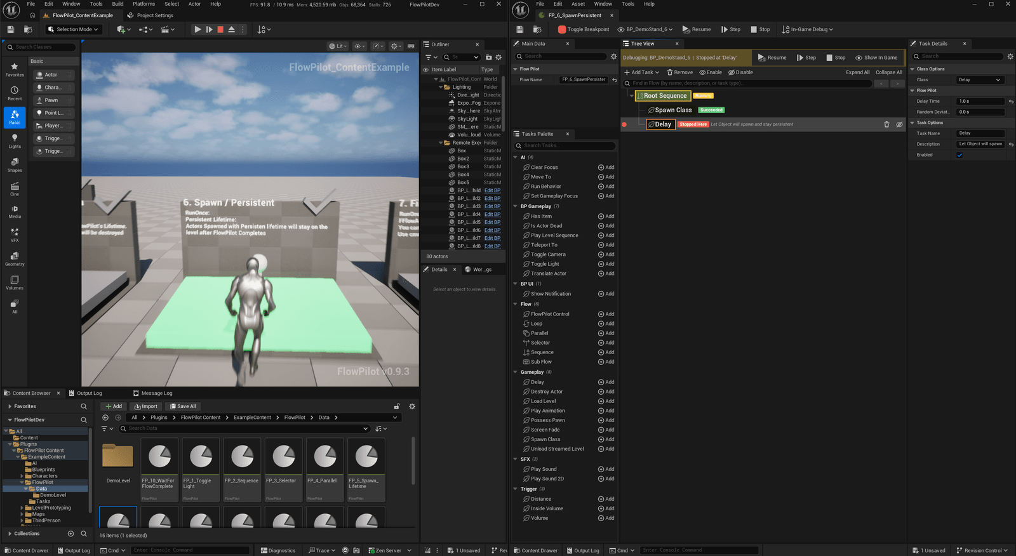Image resolution: width=1016 pixels, height=556 pixels.
Task: Collapse the BP Gameplay tasks category
Action: pyautogui.click(x=516, y=206)
